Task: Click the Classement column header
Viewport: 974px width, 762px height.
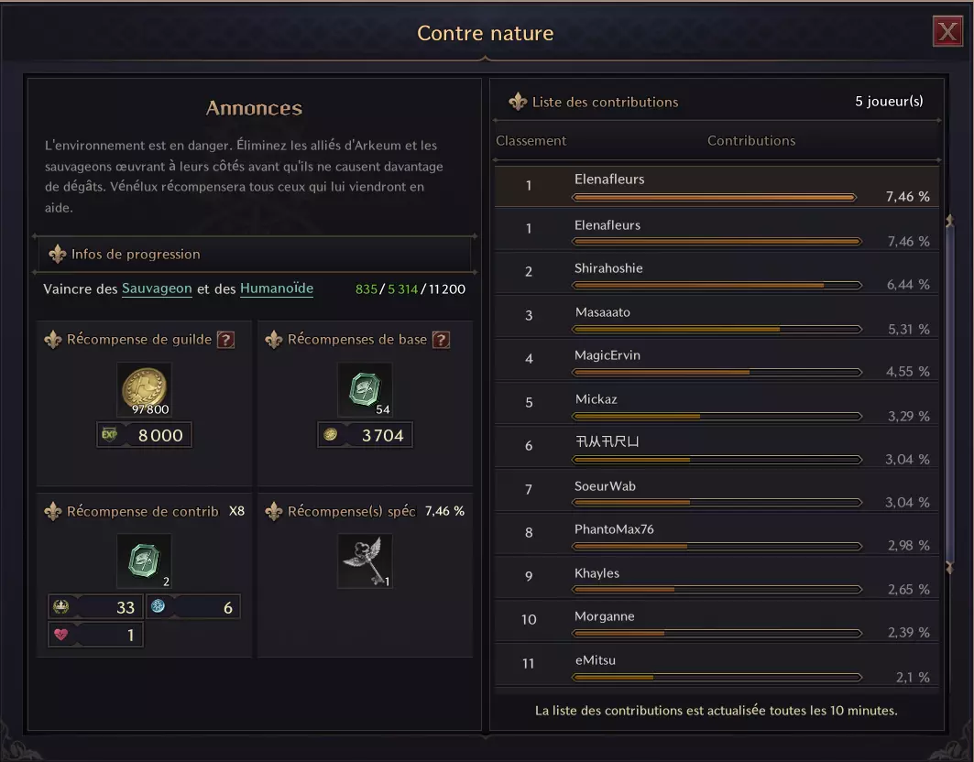Action: (x=531, y=141)
